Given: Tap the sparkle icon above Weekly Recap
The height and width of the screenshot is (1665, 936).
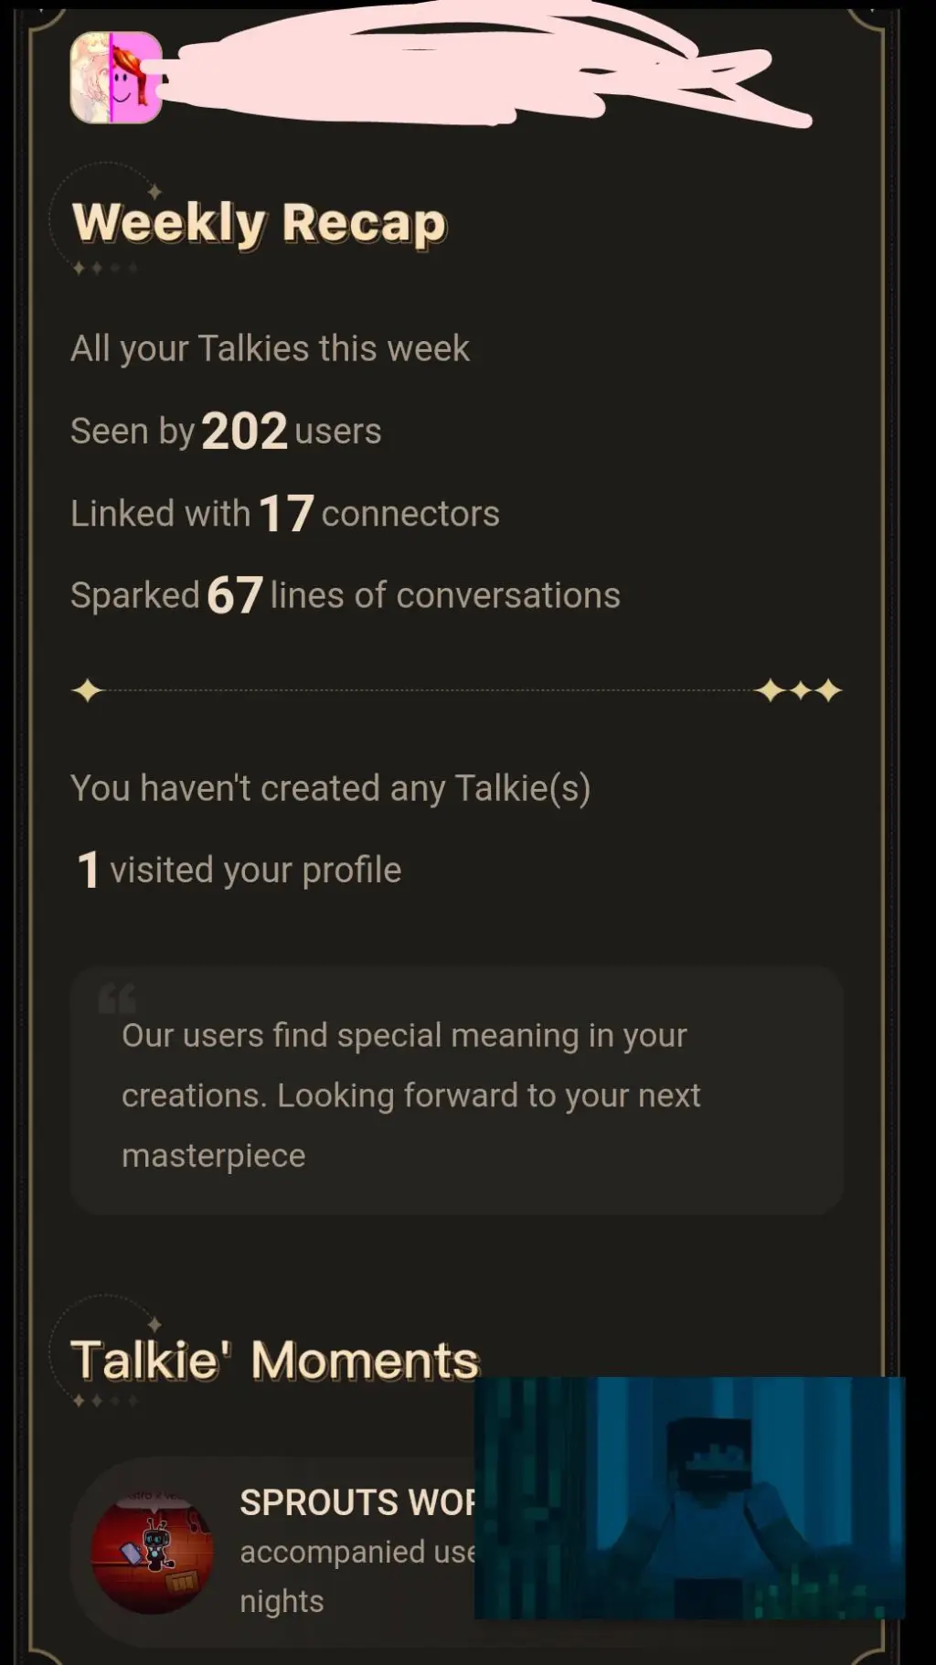Looking at the screenshot, I should click(154, 192).
